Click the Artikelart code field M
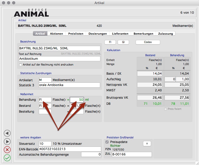 pyautogui.click(x=45, y=80)
